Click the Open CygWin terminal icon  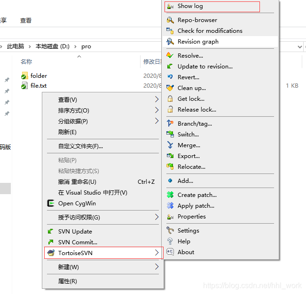[x=51, y=203]
